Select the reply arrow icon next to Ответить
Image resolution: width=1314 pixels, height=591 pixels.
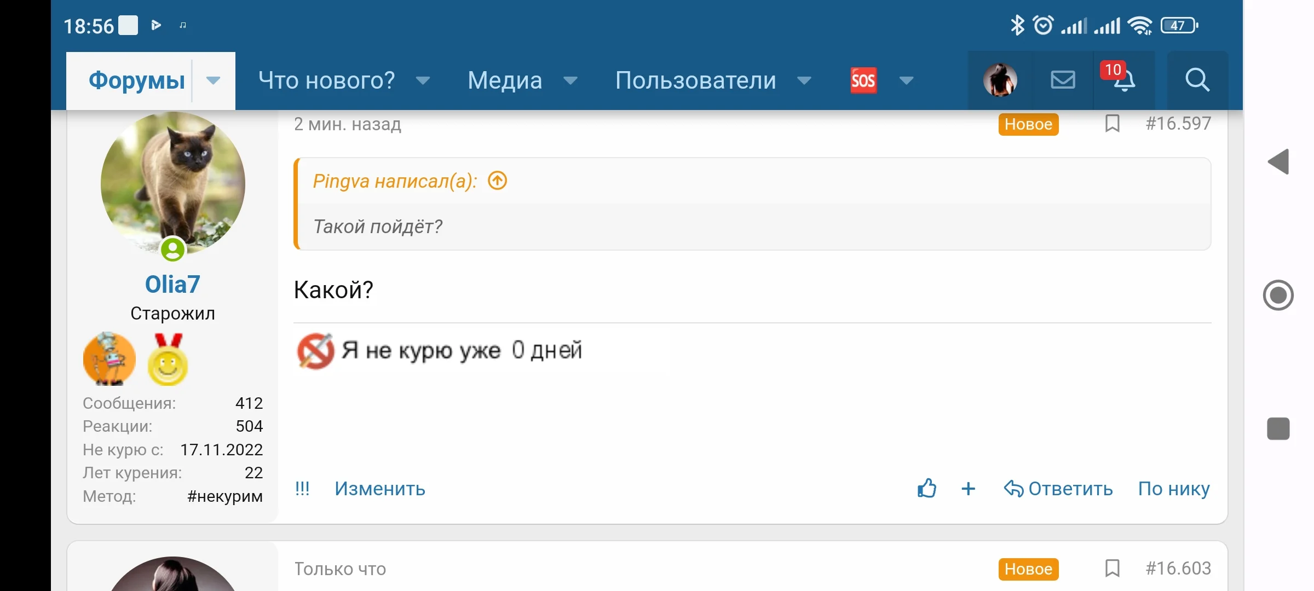1013,489
